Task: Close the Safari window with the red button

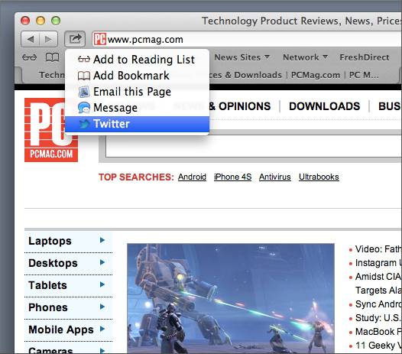Action: point(25,21)
